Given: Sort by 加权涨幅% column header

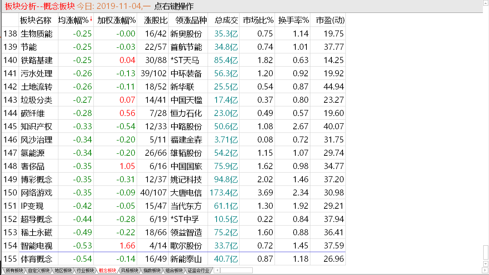Looking at the screenshot, I should pos(117,20).
